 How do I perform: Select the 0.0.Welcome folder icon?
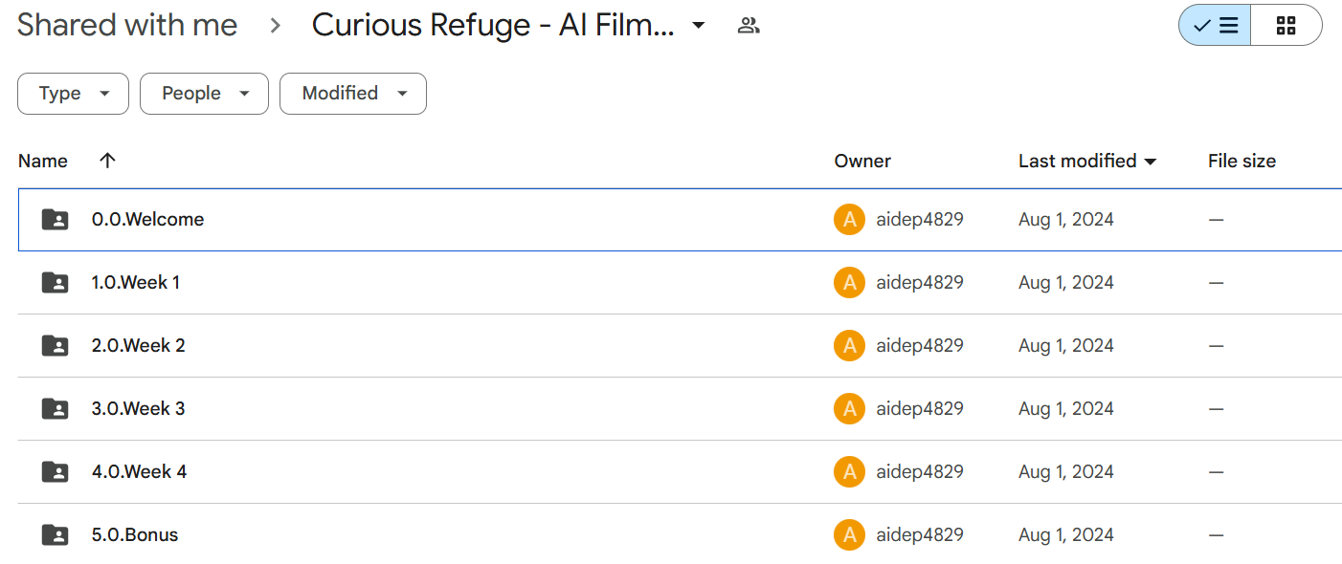pos(56,220)
